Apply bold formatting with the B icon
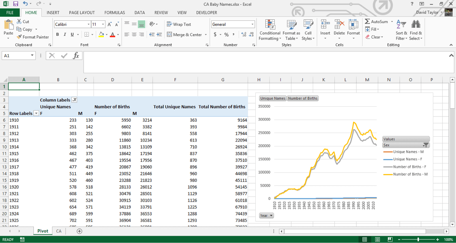Viewport: 456px width, 243px height. [57, 34]
